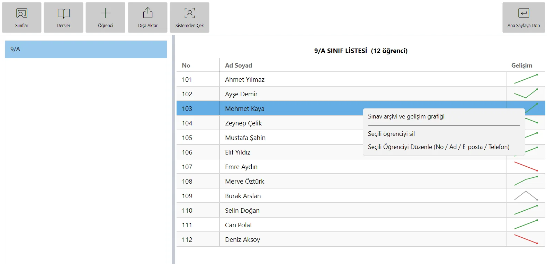Select the Emre Aydın name cell
This screenshot has width=547, height=264.
[362, 167]
